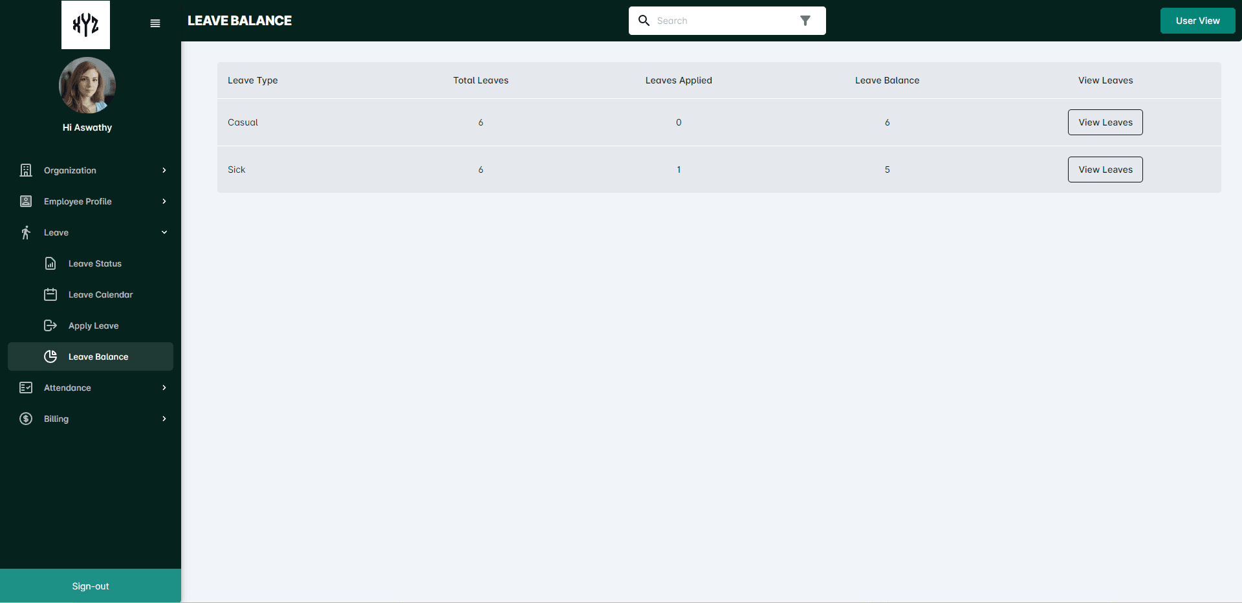Expand the Organization menu chevron
This screenshot has height=603, width=1242.
coord(164,170)
